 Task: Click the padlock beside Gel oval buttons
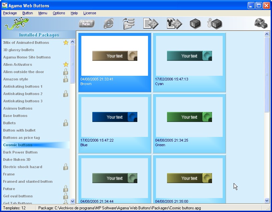(x=66, y=196)
